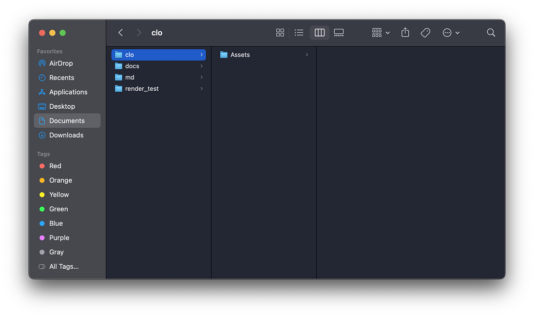
Task: Open the Tags editor icon
Action: click(425, 32)
